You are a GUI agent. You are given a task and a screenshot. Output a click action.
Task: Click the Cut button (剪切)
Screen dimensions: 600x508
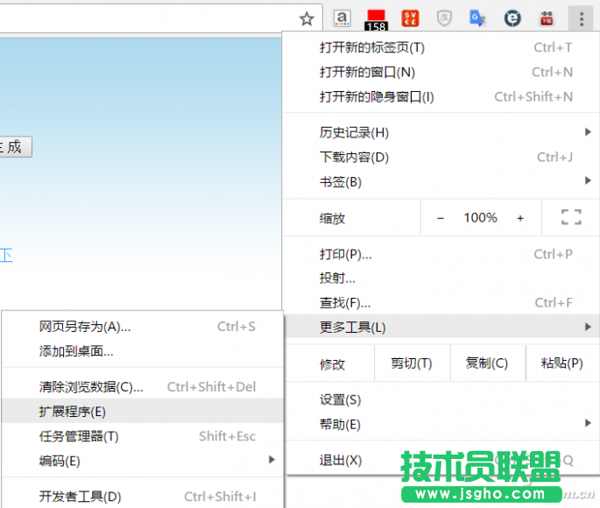point(412,363)
